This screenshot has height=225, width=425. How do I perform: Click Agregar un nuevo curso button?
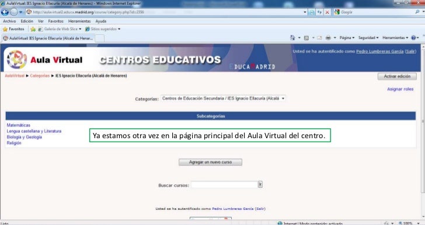click(x=210, y=162)
